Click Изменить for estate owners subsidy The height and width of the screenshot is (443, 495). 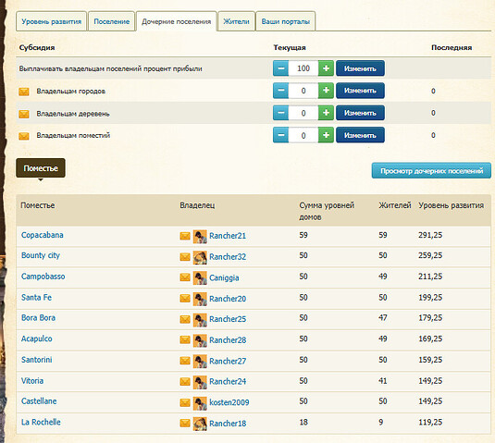pyautogui.click(x=360, y=135)
